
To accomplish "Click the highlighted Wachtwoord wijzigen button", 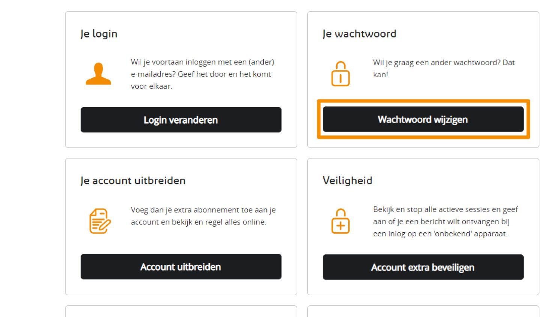I will coord(423,119).
